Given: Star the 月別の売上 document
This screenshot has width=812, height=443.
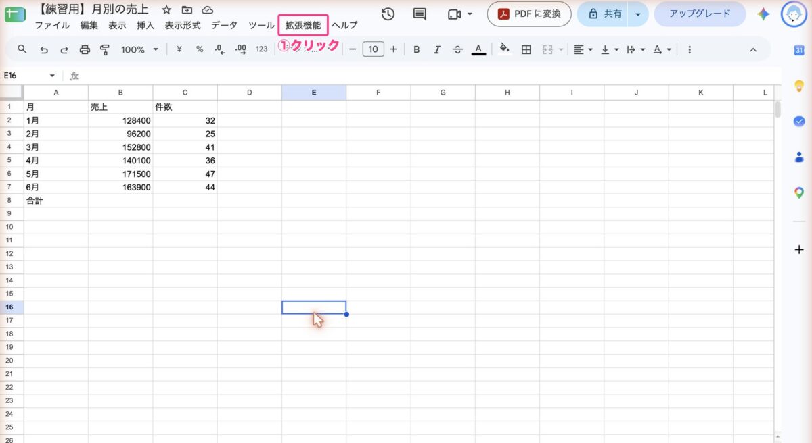Looking at the screenshot, I should point(166,10).
